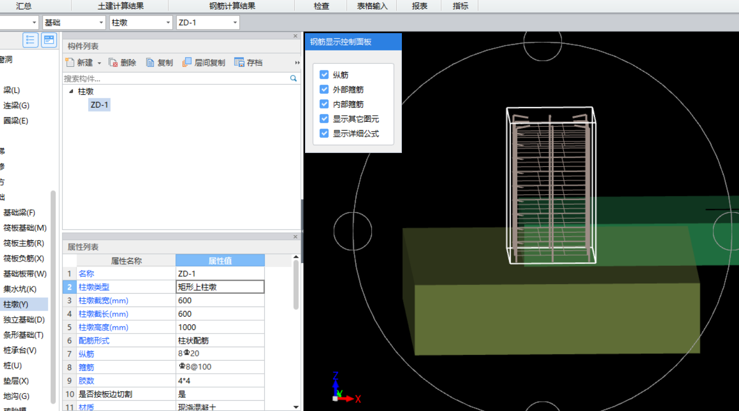Select 基础板带(W) in the navigation list

[x=24, y=274]
